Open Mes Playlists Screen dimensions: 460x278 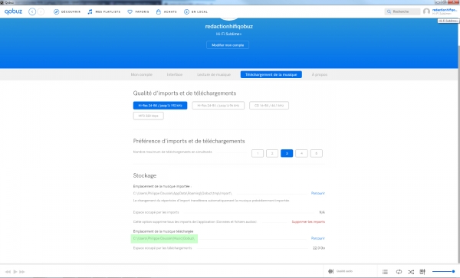103,11
